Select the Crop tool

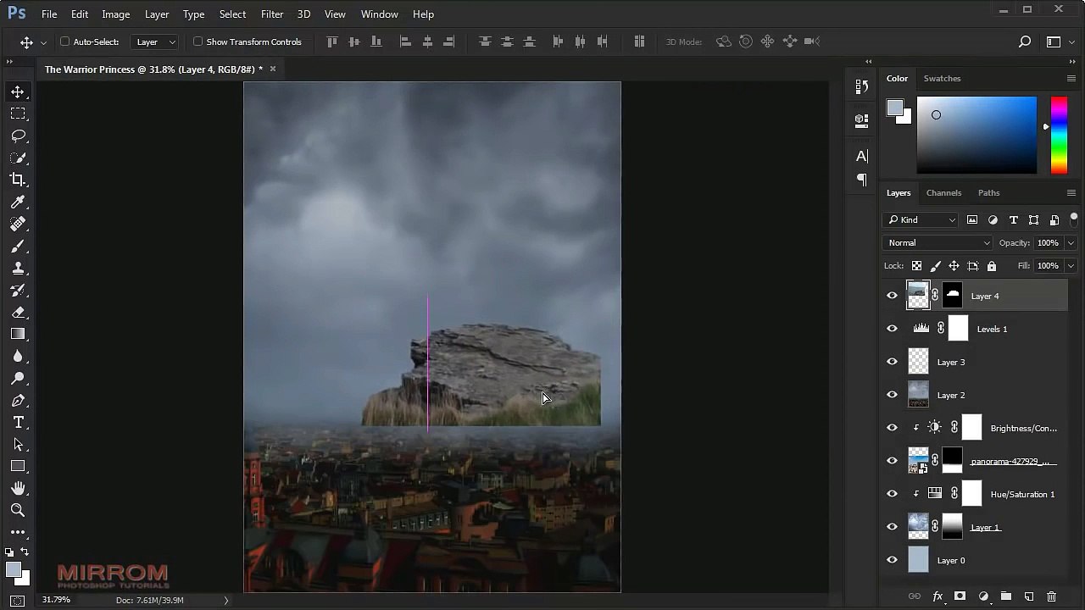(18, 180)
